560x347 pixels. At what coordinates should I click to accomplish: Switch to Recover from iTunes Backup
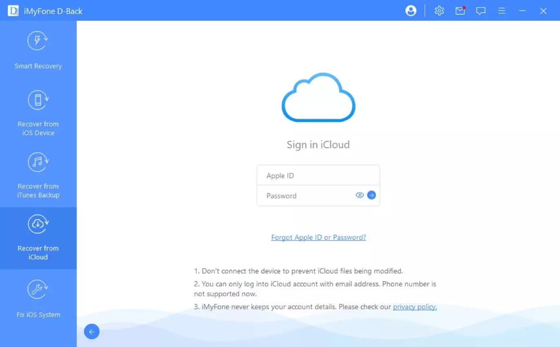pyautogui.click(x=37, y=174)
